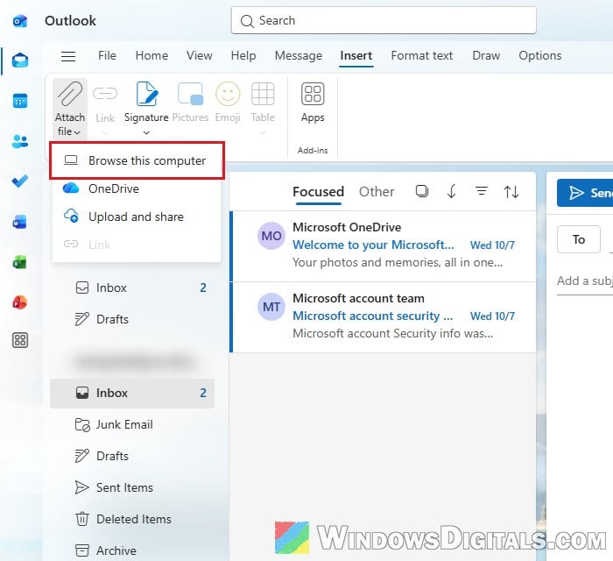
Task: Open the Options tab
Action: pyautogui.click(x=540, y=55)
